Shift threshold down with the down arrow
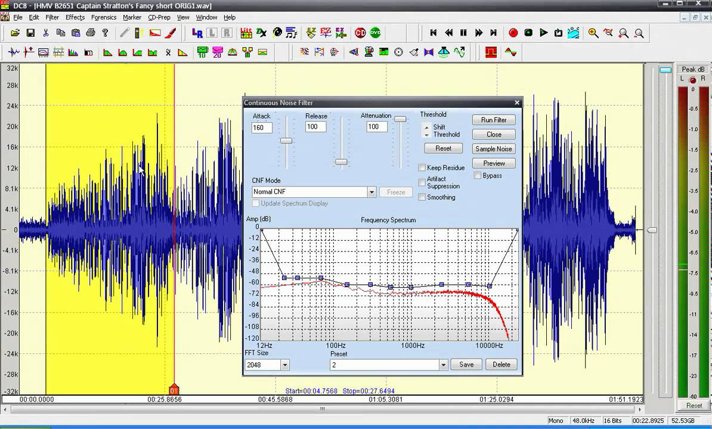Screen dimensions: 712x429 point(426,135)
